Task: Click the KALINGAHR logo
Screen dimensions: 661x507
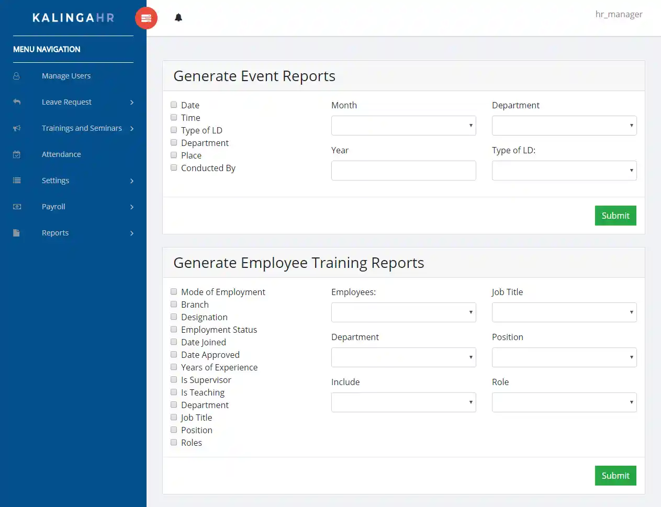Action: 73,18
